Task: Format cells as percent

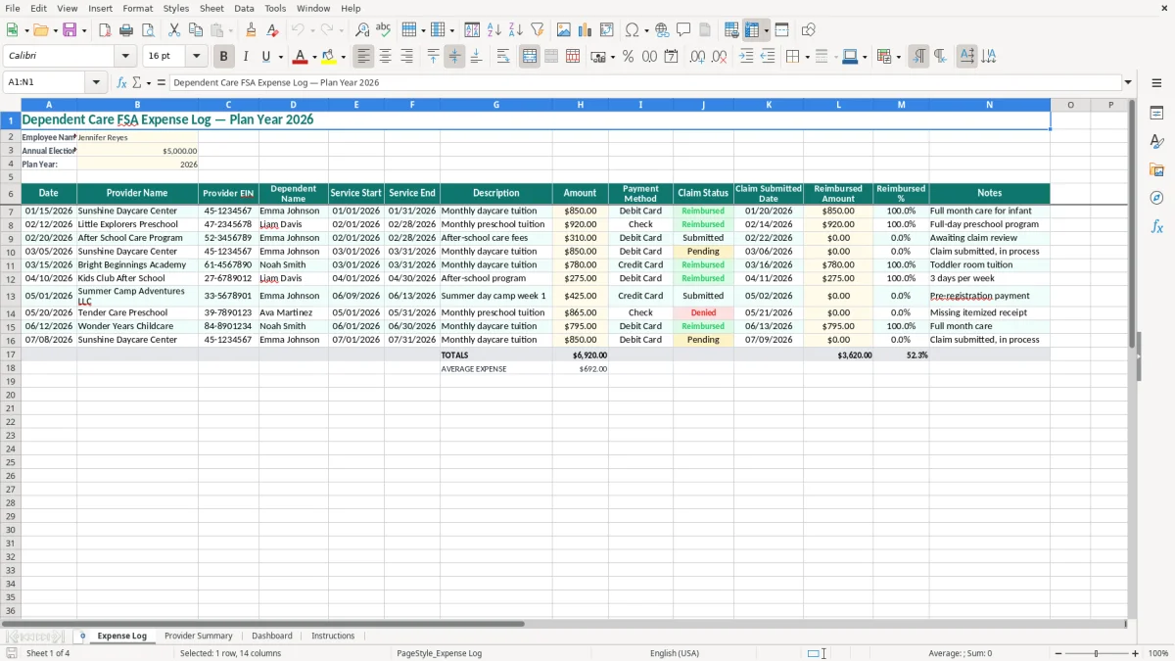Action: [628, 57]
